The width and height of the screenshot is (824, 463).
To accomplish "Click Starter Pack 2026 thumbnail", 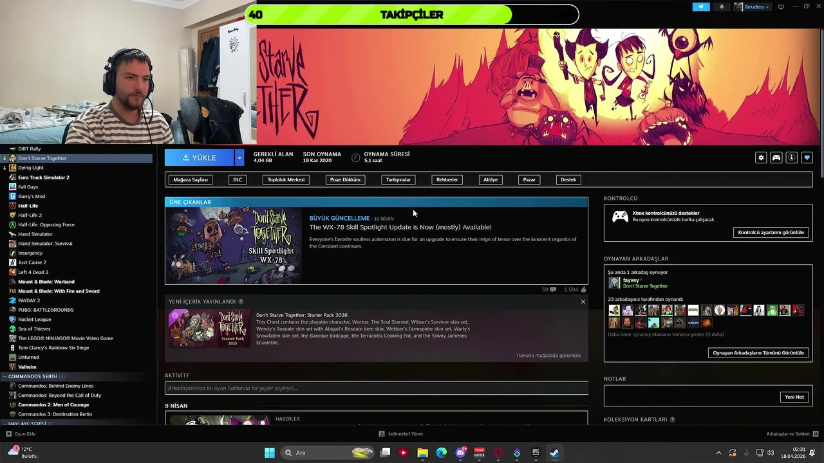I will [x=209, y=328].
